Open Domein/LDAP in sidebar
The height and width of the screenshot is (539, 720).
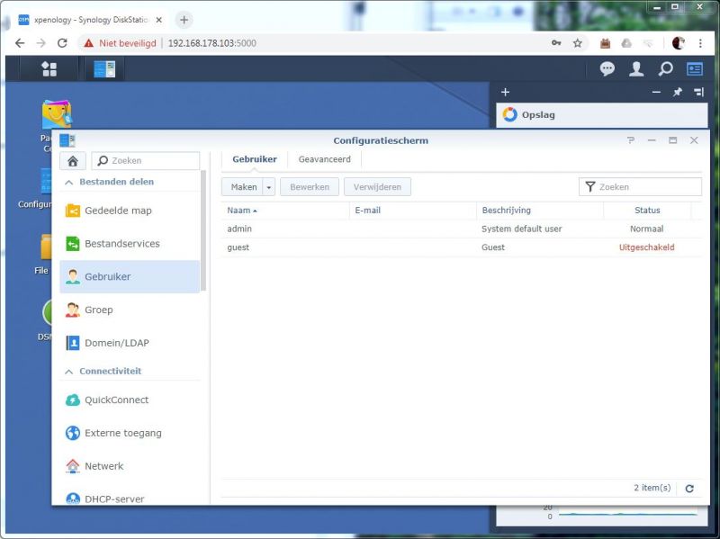[130, 343]
